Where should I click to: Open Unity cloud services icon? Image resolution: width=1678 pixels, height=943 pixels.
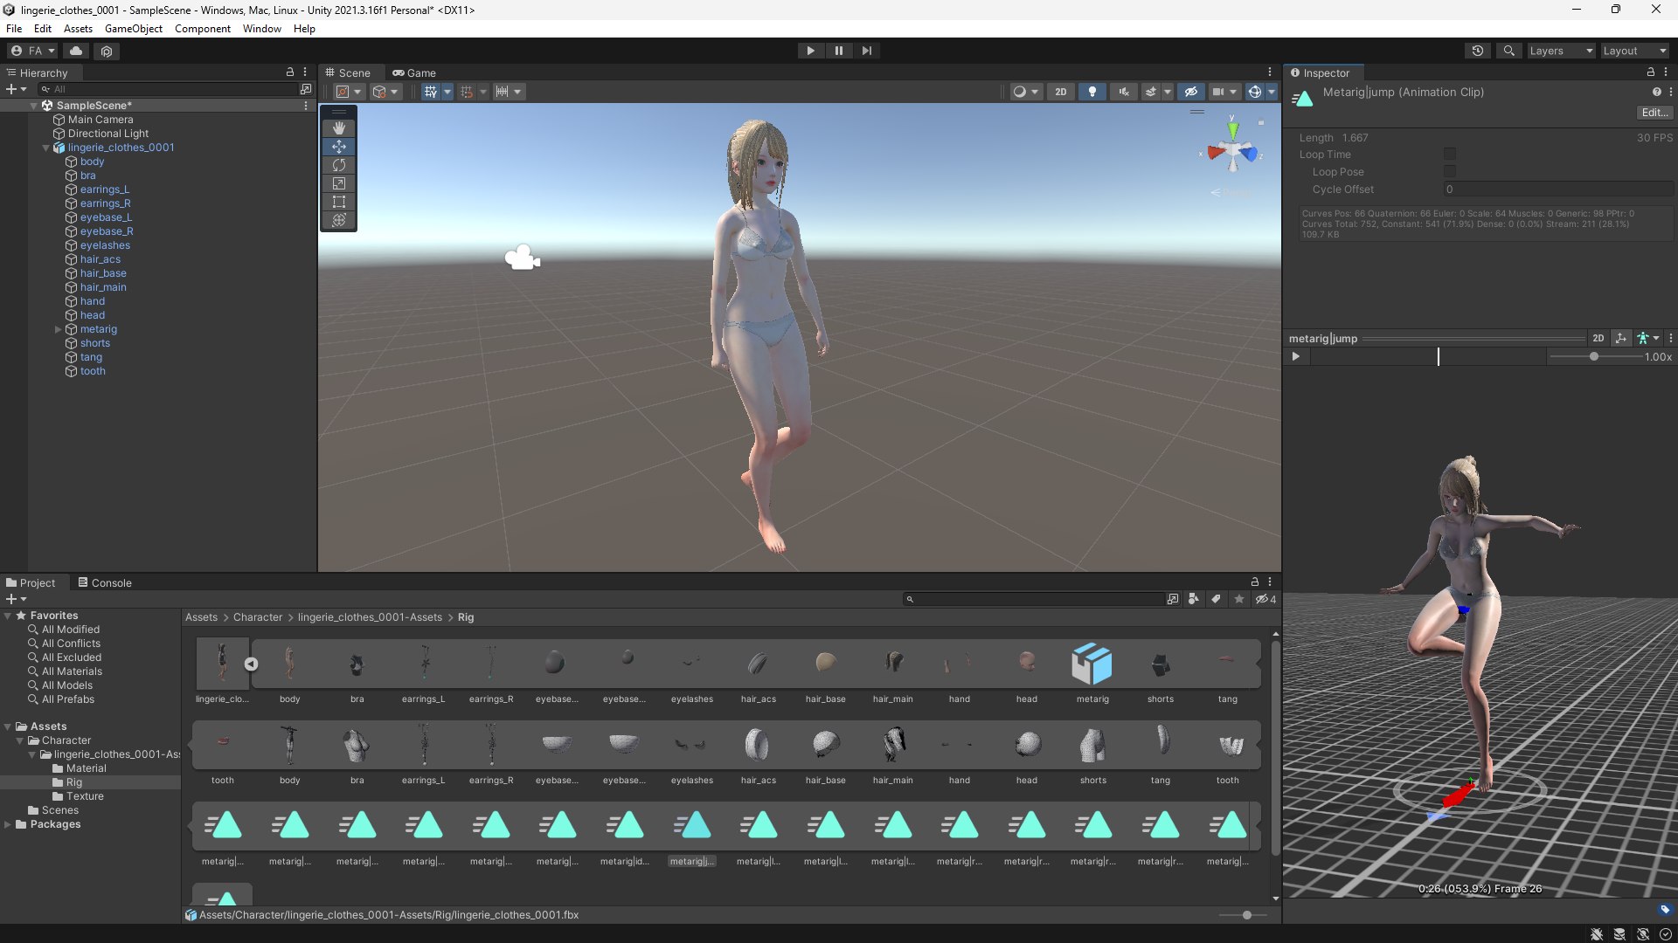tap(76, 51)
